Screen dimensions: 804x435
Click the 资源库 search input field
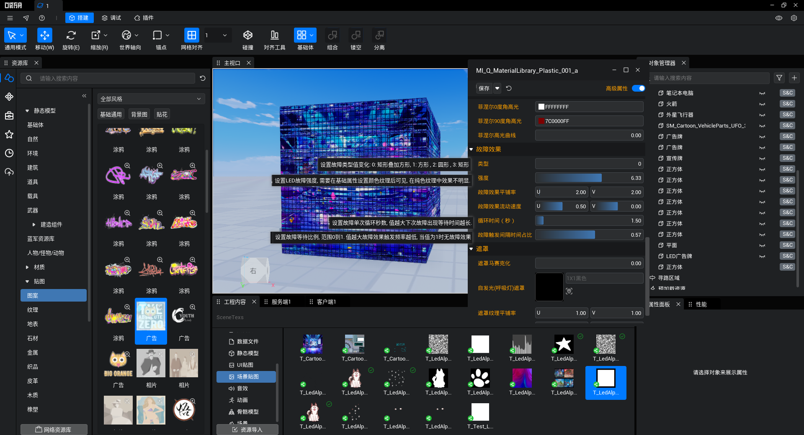click(x=108, y=78)
